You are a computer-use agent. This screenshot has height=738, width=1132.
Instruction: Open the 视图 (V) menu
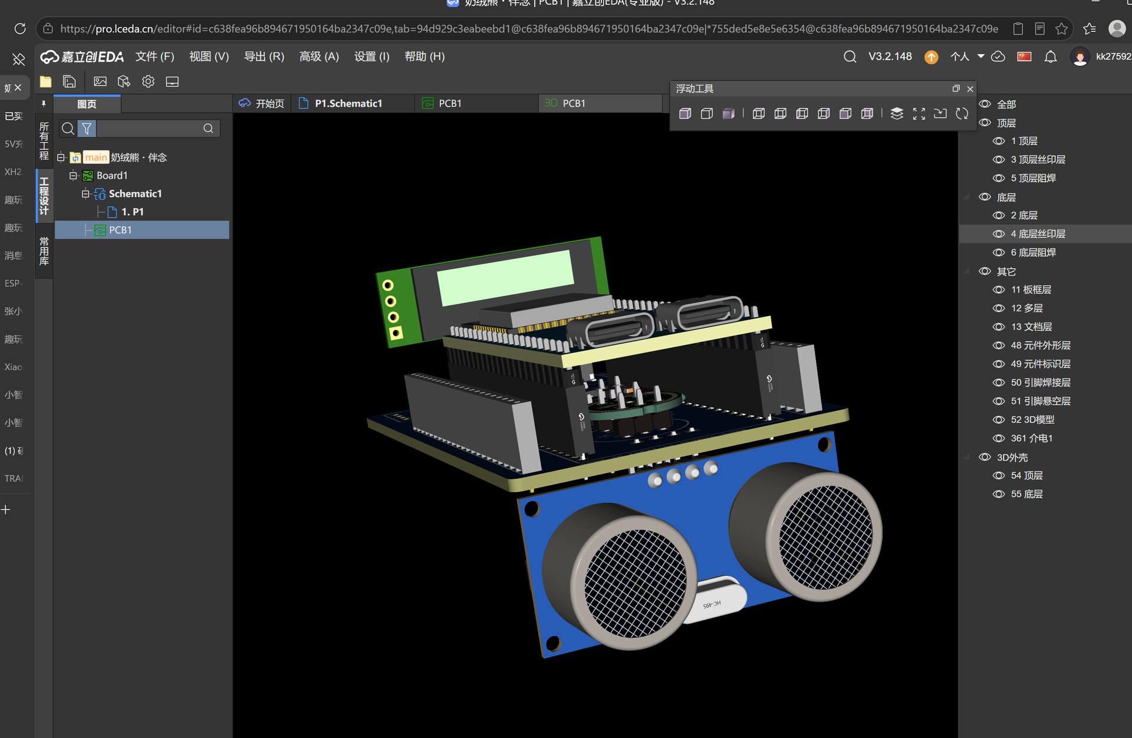pyautogui.click(x=209, y=57)
